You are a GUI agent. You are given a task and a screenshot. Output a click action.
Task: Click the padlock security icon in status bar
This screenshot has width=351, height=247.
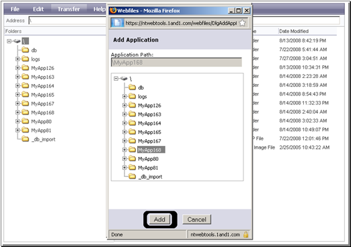[245, 234]
